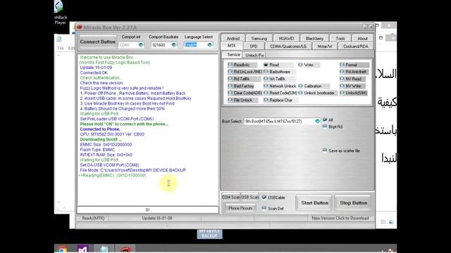Select Rd Anti-theft option
451x253 pixels.
(x=353, y=72)
